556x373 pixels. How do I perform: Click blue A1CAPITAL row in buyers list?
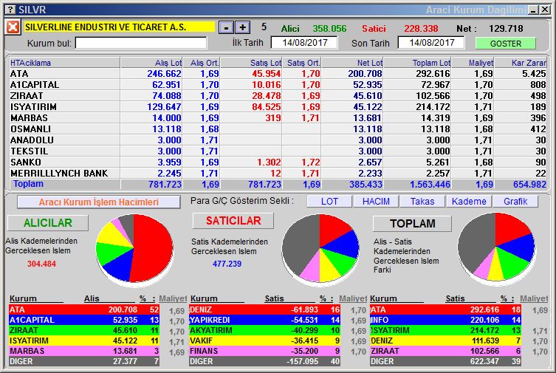click(84, 320)
